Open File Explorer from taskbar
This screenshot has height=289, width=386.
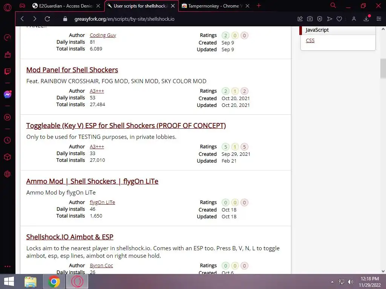pos(31,281)
